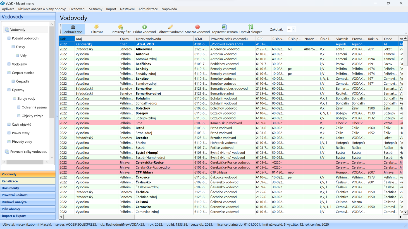Select the Bedřichov row
This screenshot has height=229, width=408.
231,64
